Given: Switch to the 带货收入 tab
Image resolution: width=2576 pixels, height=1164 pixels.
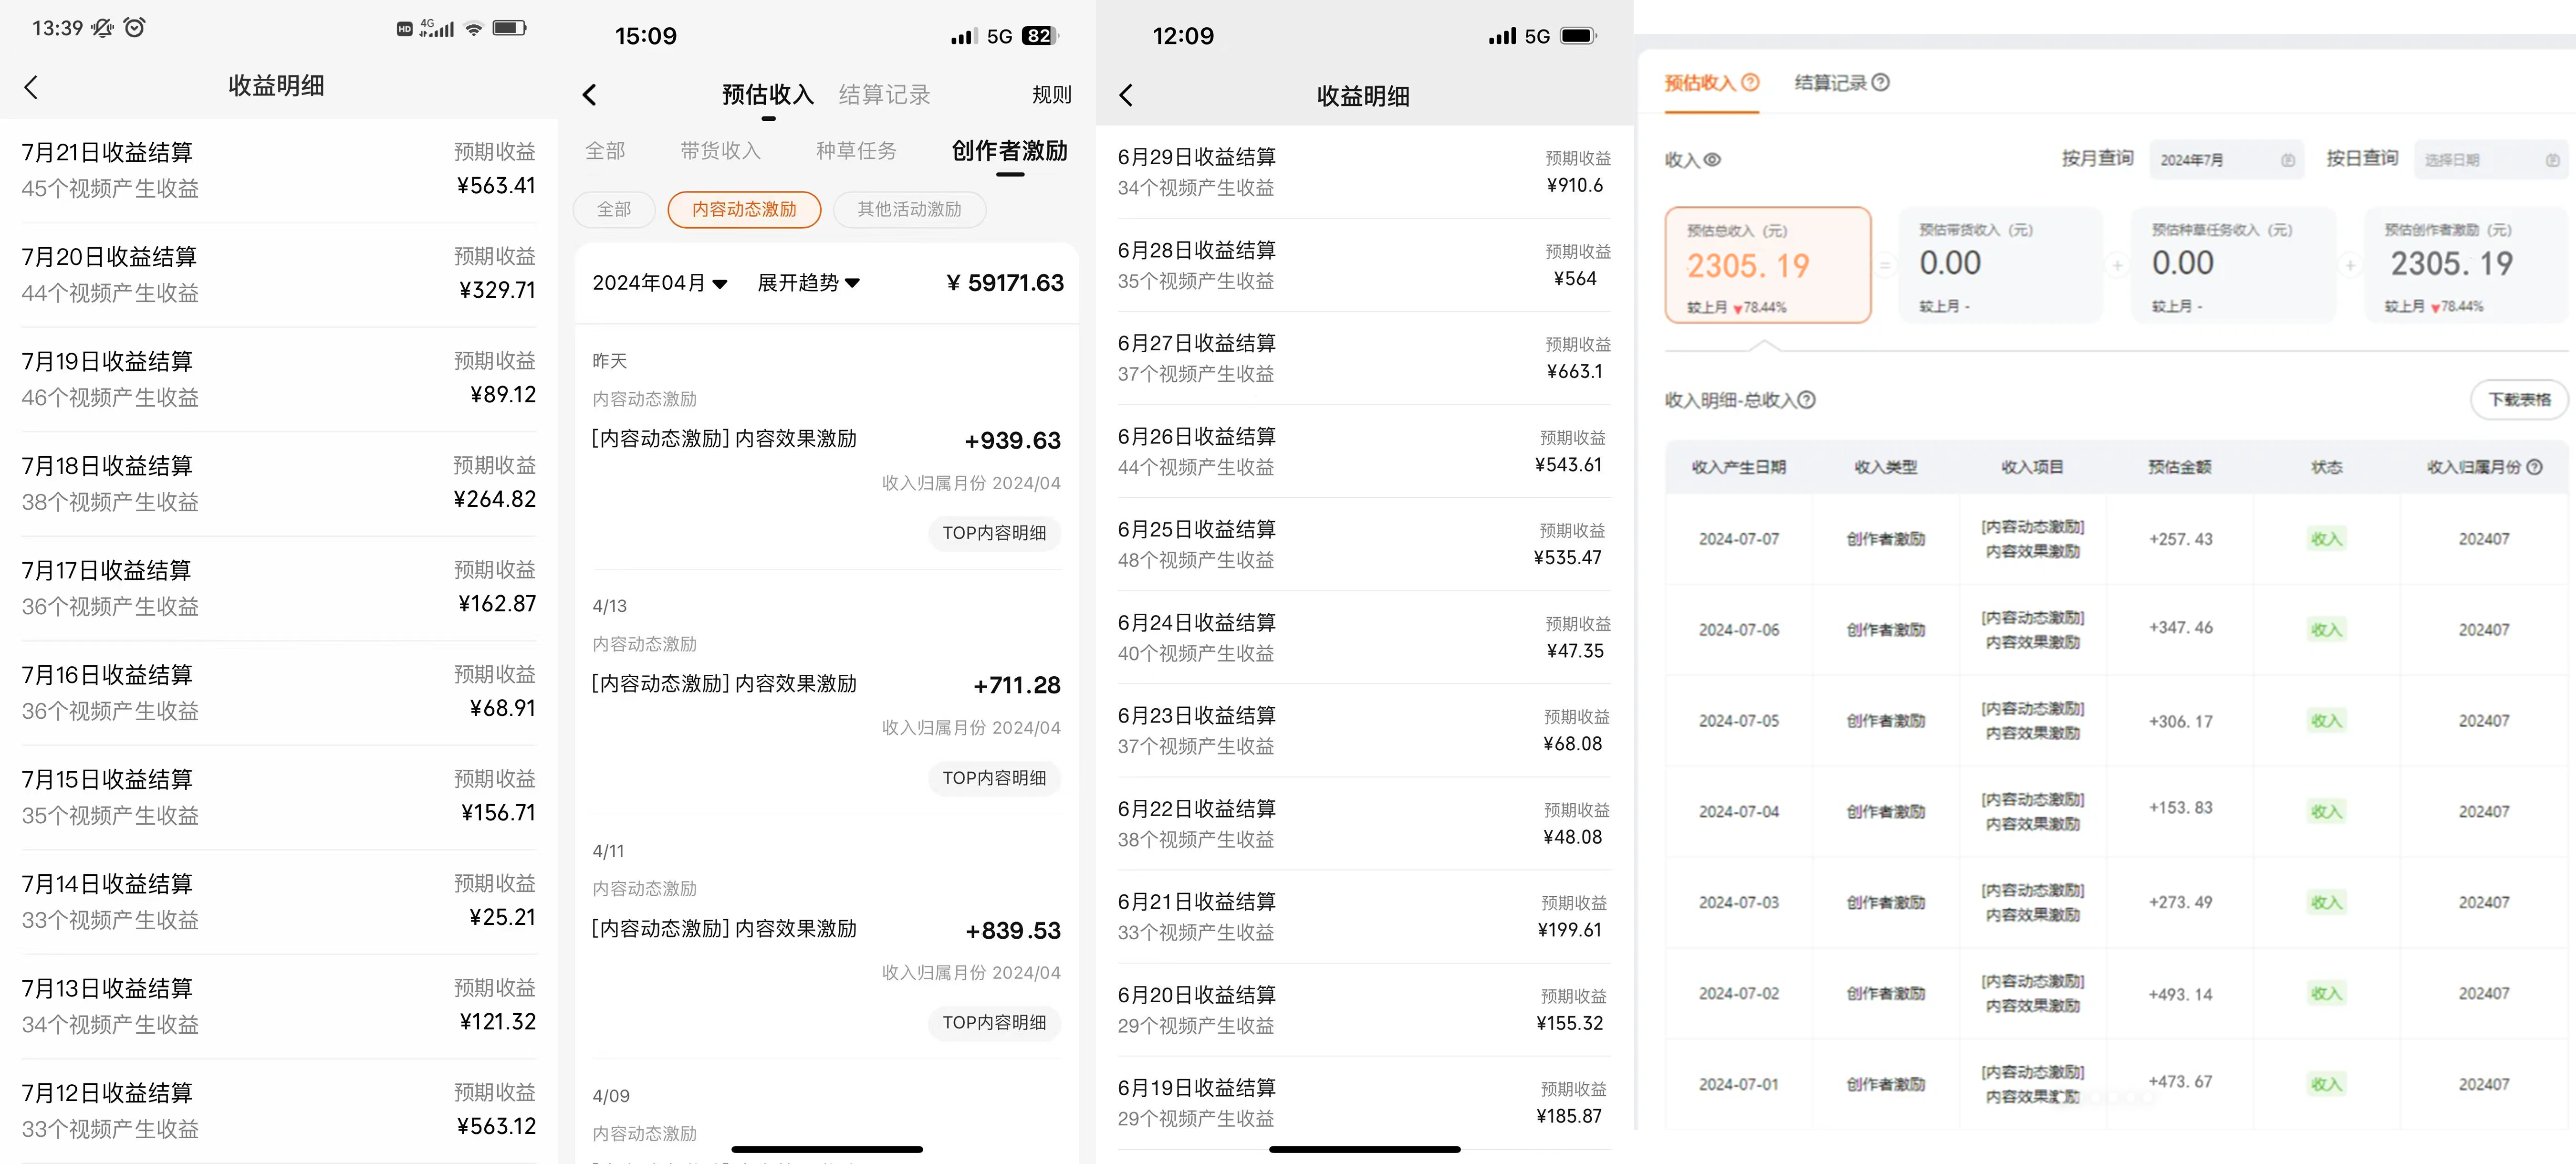Looking at the screenshot, I should (720, 149).
